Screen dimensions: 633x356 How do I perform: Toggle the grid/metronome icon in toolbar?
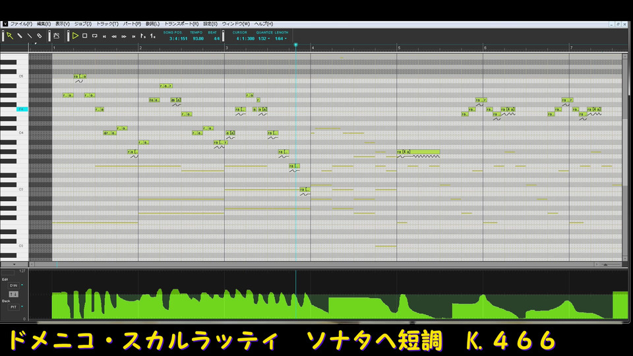[x=57, y=36]
